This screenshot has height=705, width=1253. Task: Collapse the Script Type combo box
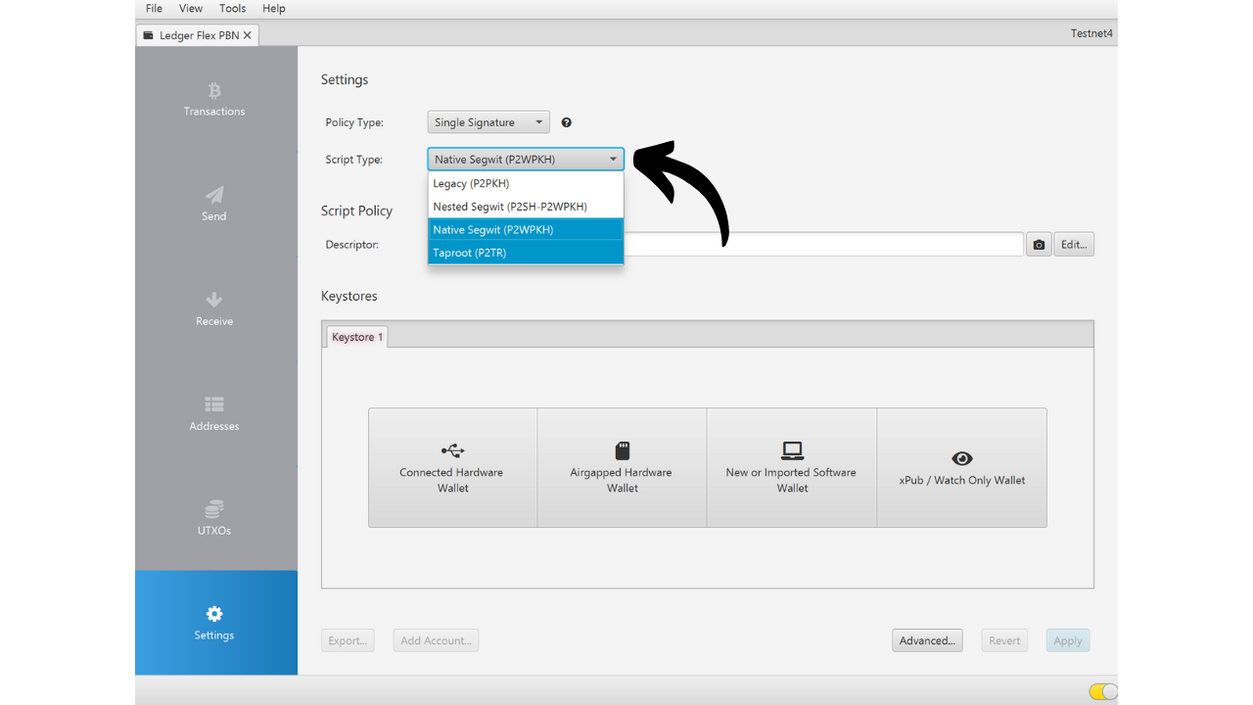click(526, 160)
